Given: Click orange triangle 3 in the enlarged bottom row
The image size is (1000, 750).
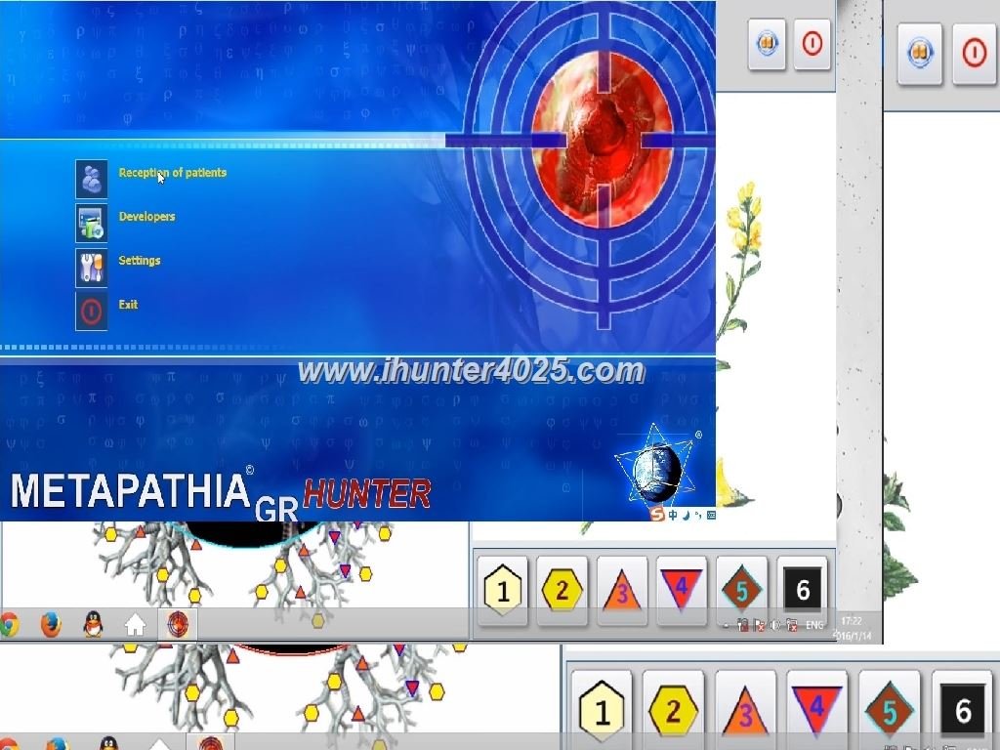Looking at the screenshot, I should (745, 710).
